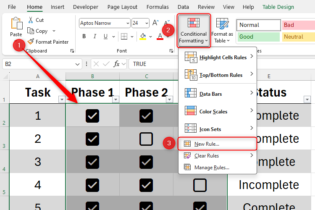315x210 pixels.
Task: Apply yellow Fill Color bucket
Action: coord(143,37)
